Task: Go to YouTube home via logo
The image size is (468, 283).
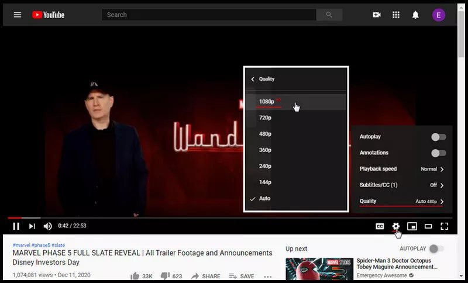Action: pos(48,15)
